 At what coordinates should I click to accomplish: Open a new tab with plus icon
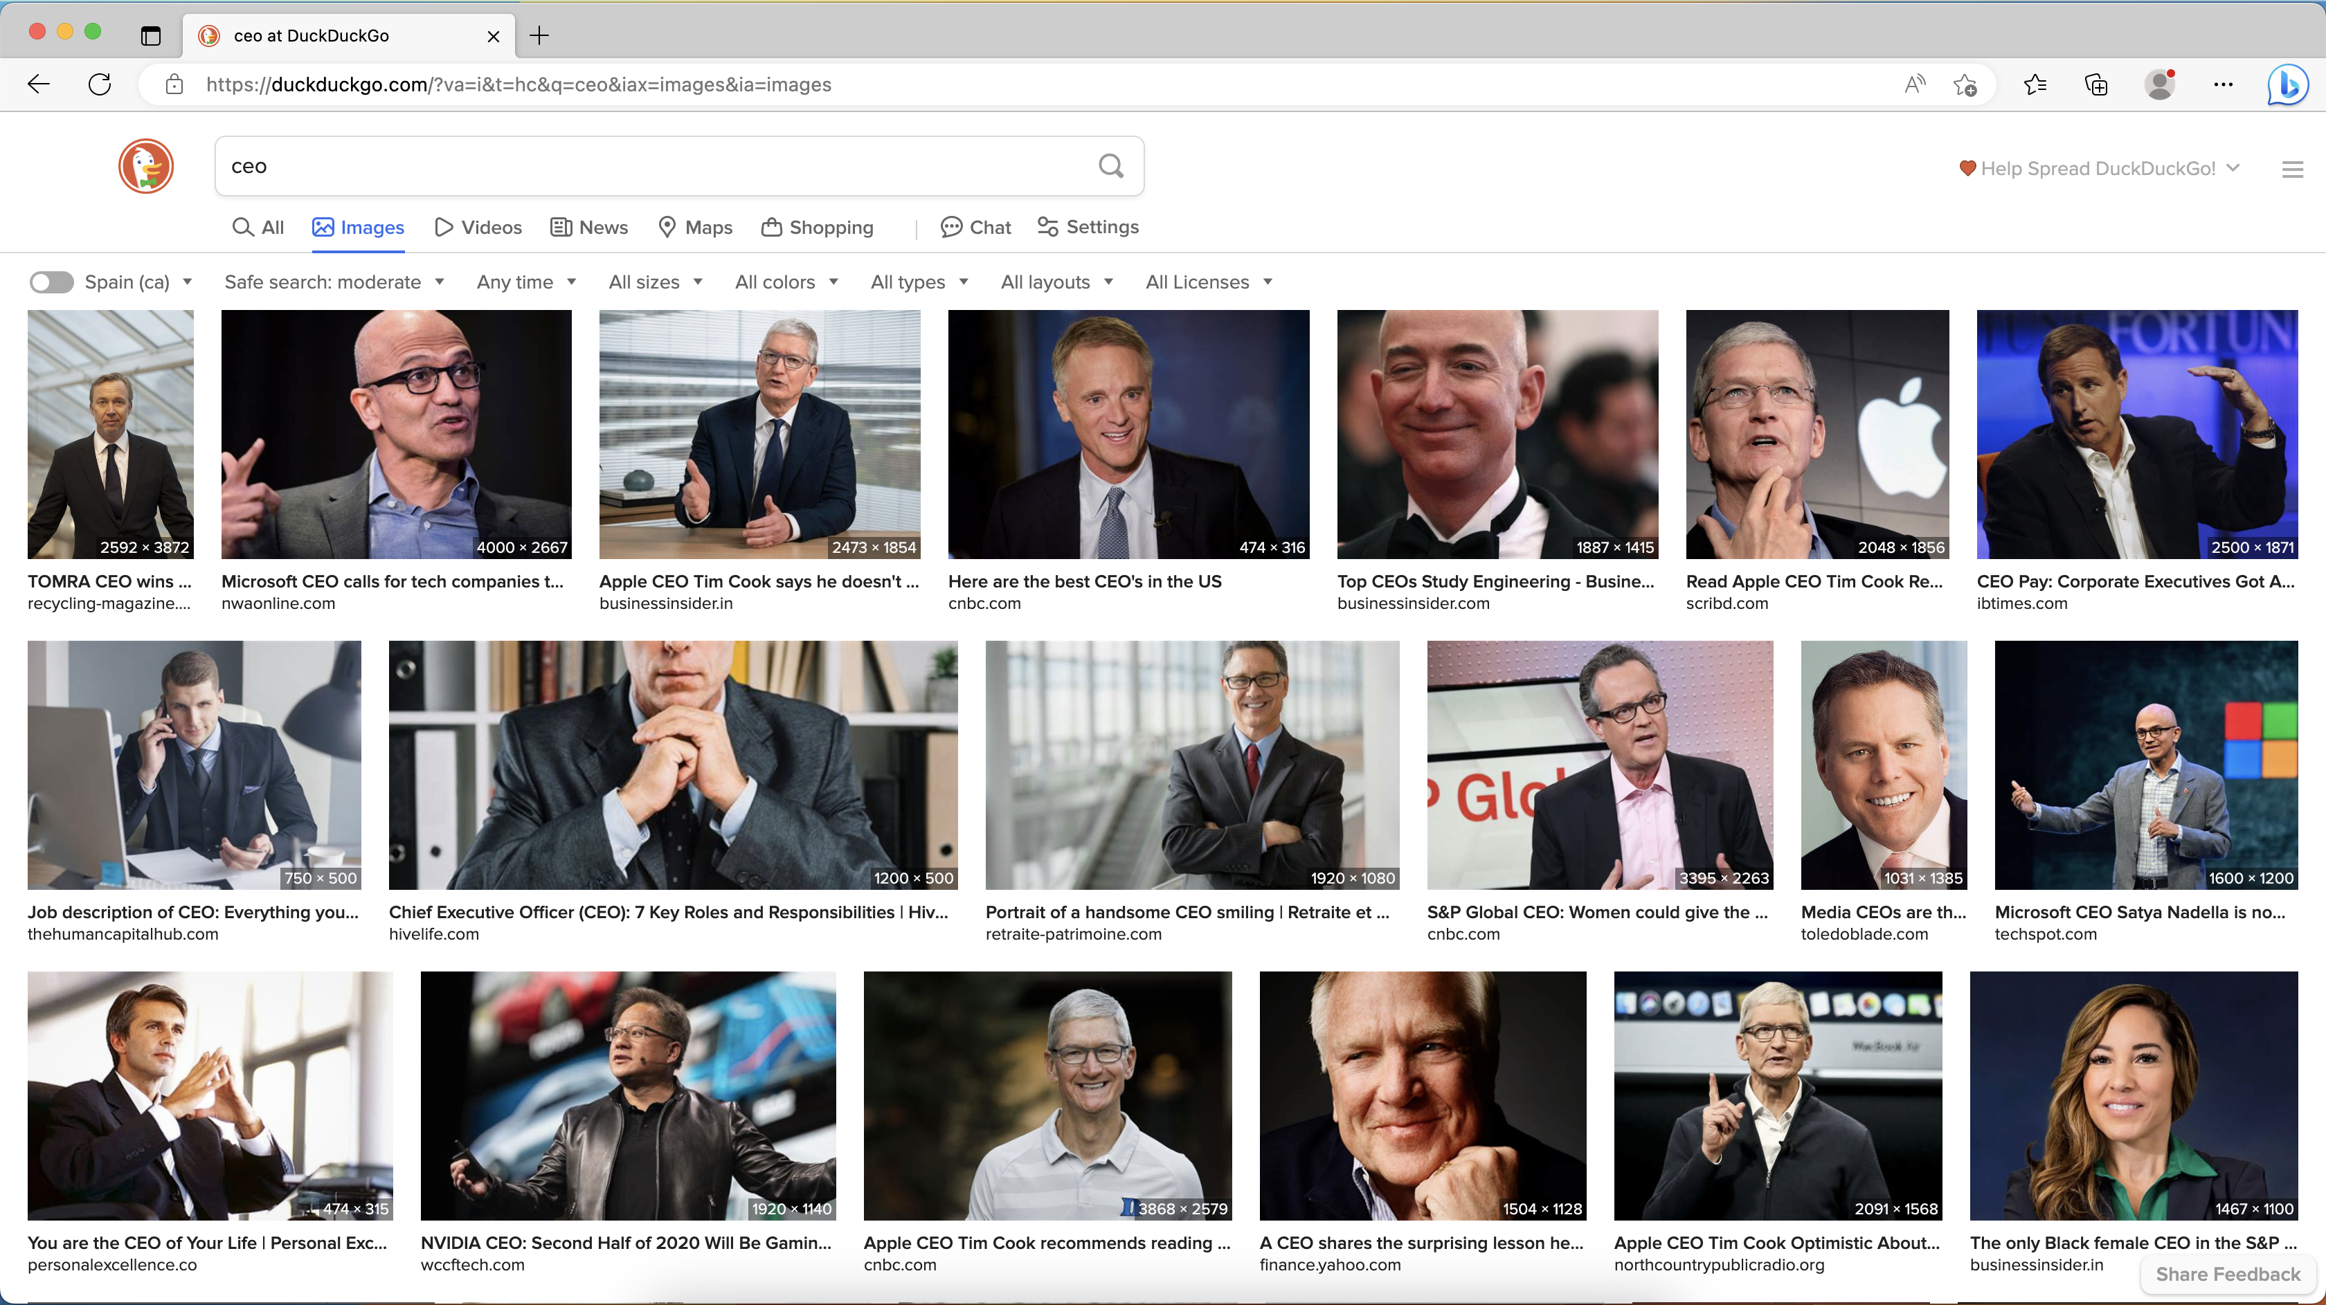(x=539, y=36)
